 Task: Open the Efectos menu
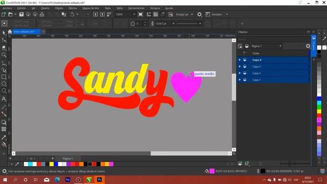73,8
